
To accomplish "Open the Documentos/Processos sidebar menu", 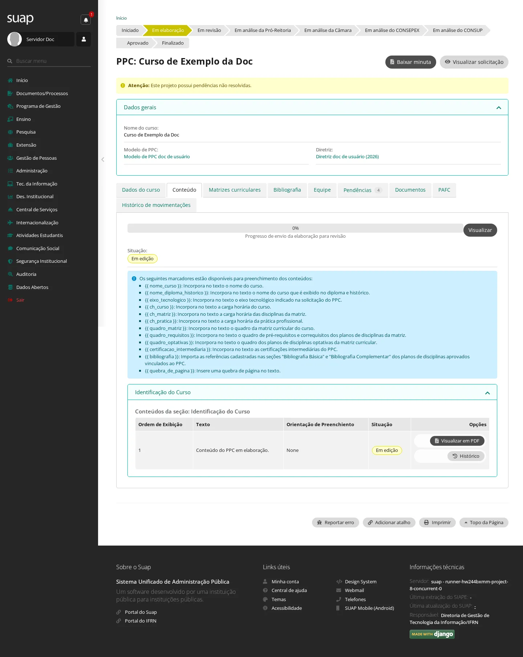I will click(42, 93).
